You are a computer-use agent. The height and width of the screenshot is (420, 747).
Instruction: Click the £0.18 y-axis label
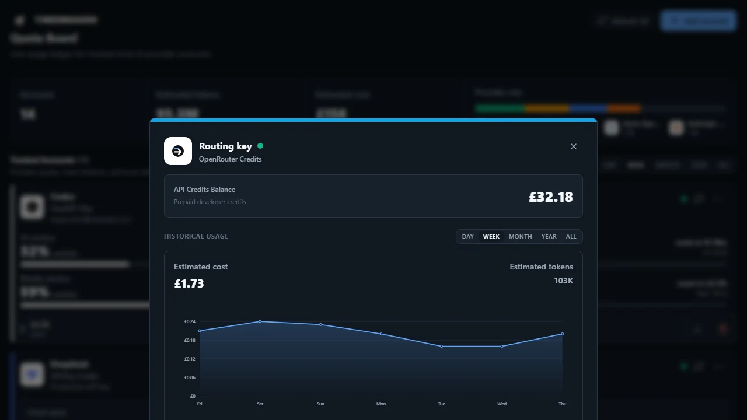(190, 340)
